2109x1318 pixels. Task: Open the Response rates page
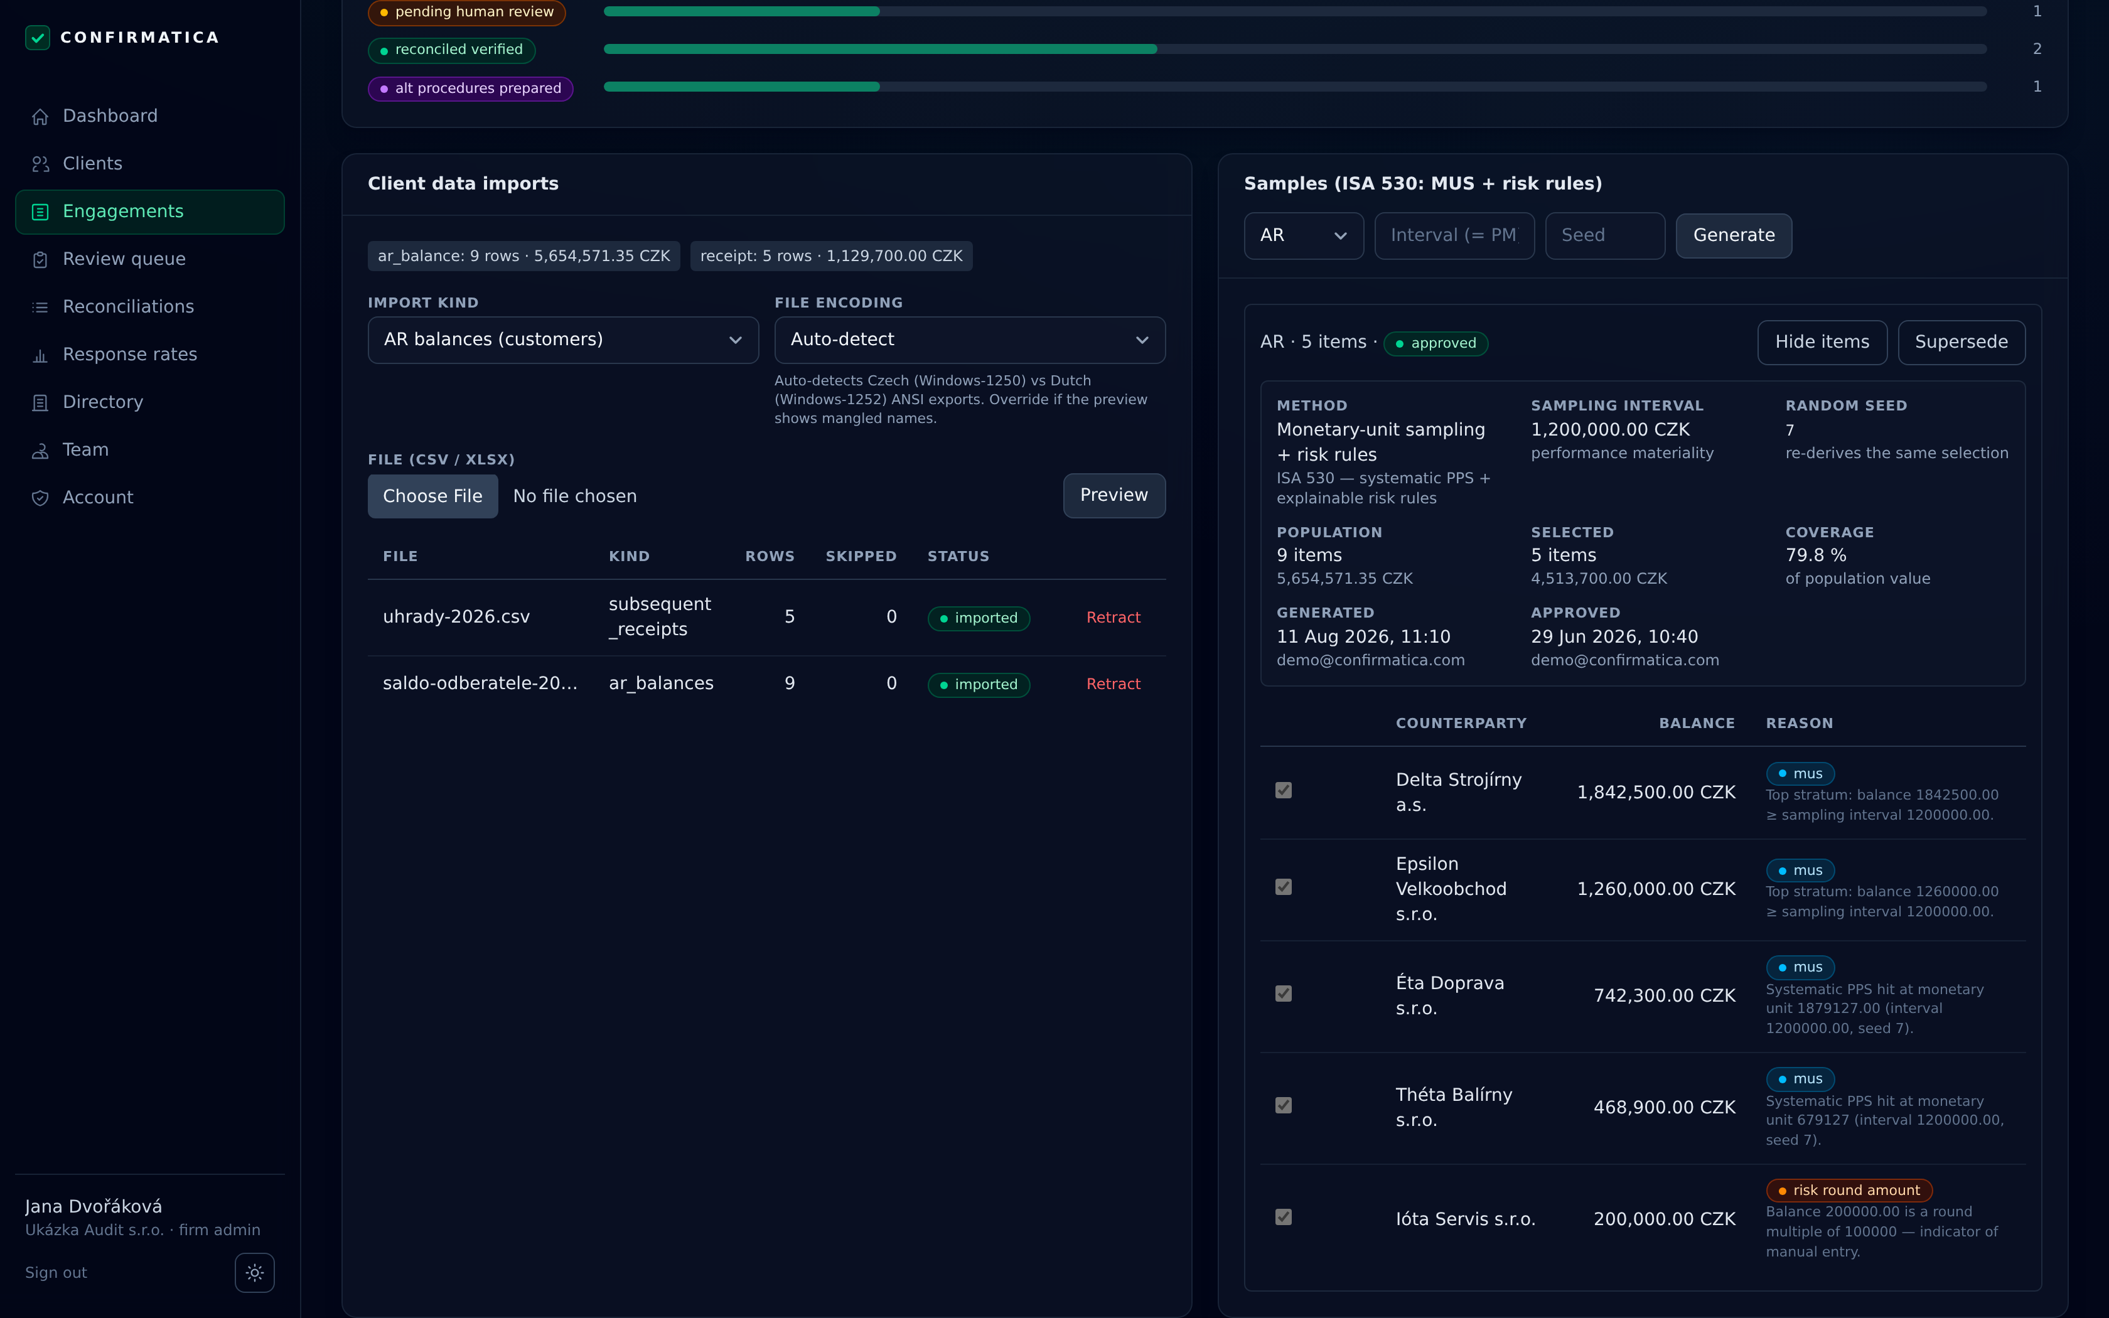150,355
